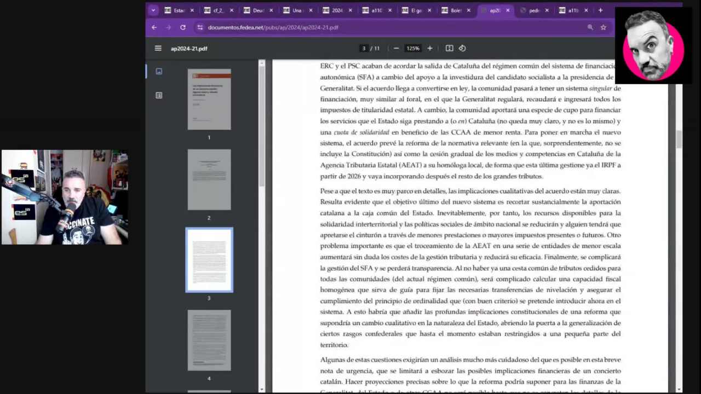Close the 'a110' tab
The height and width of the screenshot is (394, 701).
pos(389,10)
